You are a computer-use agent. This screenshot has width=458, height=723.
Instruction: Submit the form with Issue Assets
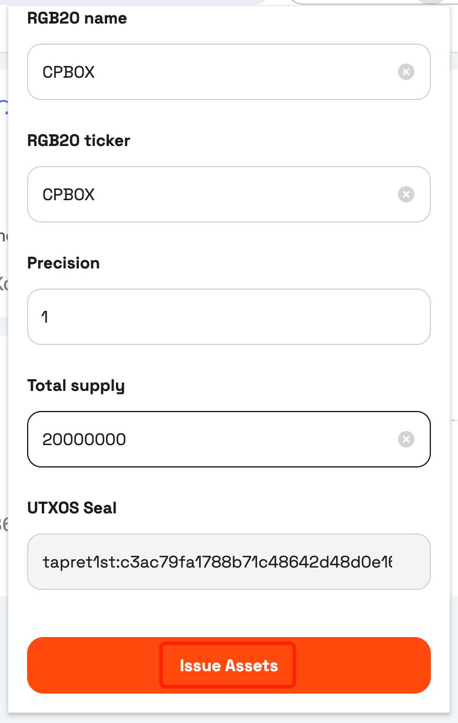229,665
